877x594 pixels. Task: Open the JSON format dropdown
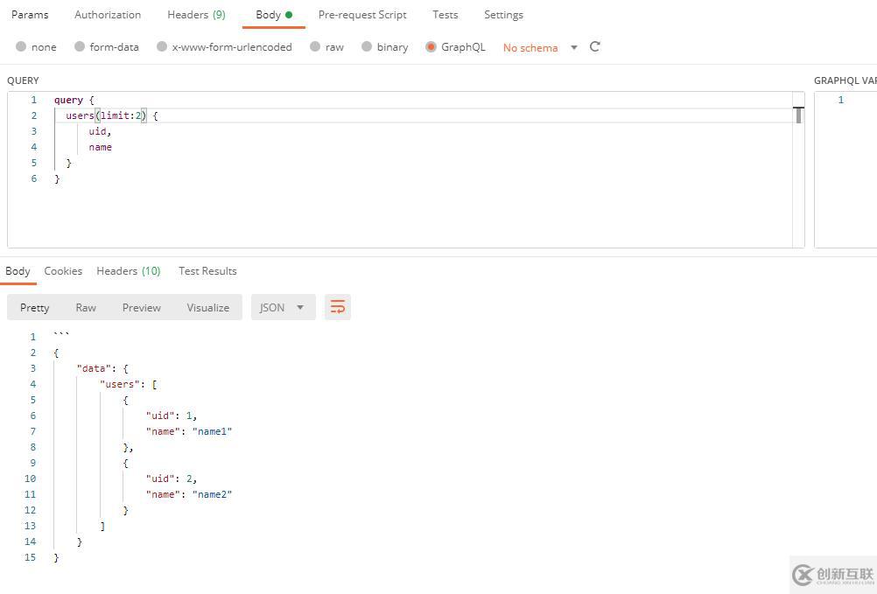pos(283,307)
